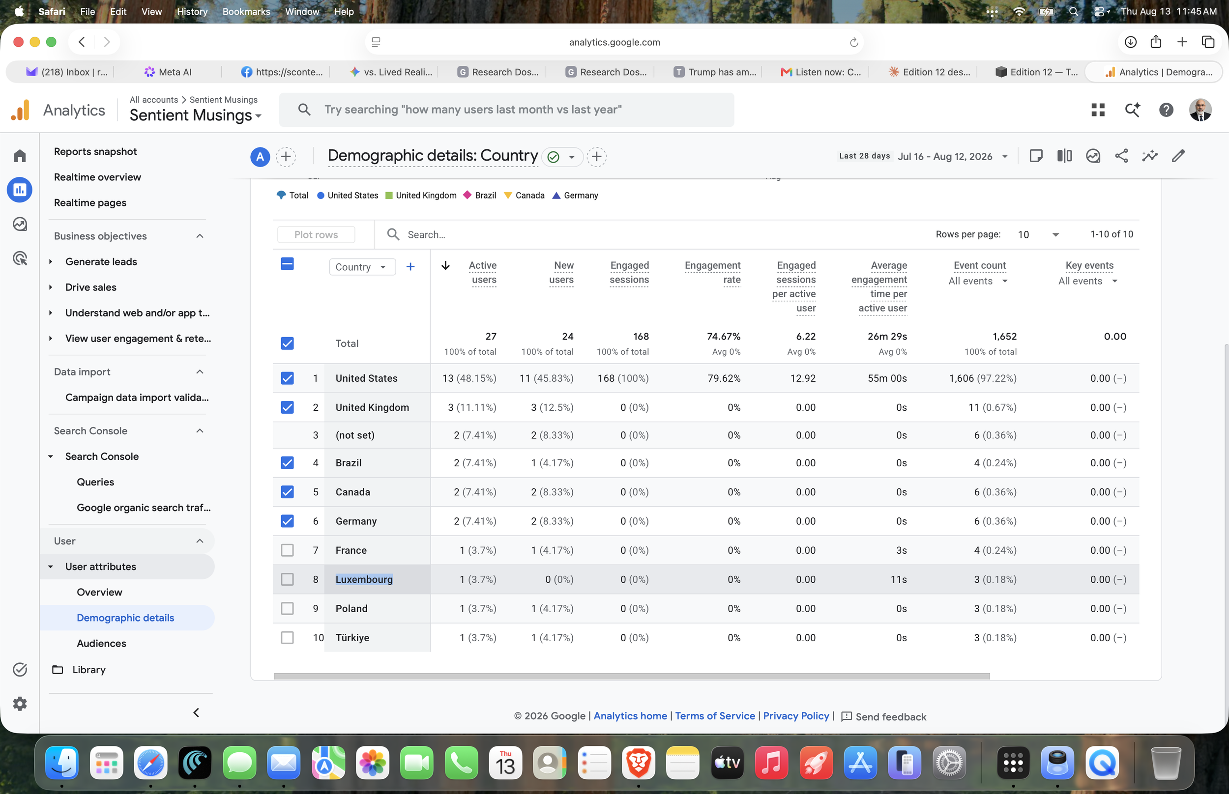Open Safari downloads icon
Image resolution: width=1229 pixels, height=794 pixels.
pyautogui.click(x=1131, y=42)
